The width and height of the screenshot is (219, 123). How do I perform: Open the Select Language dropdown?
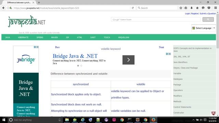coord(204,28)
